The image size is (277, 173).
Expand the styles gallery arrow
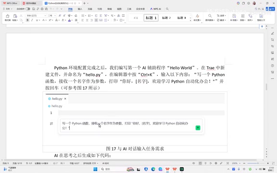coord(190,21)
